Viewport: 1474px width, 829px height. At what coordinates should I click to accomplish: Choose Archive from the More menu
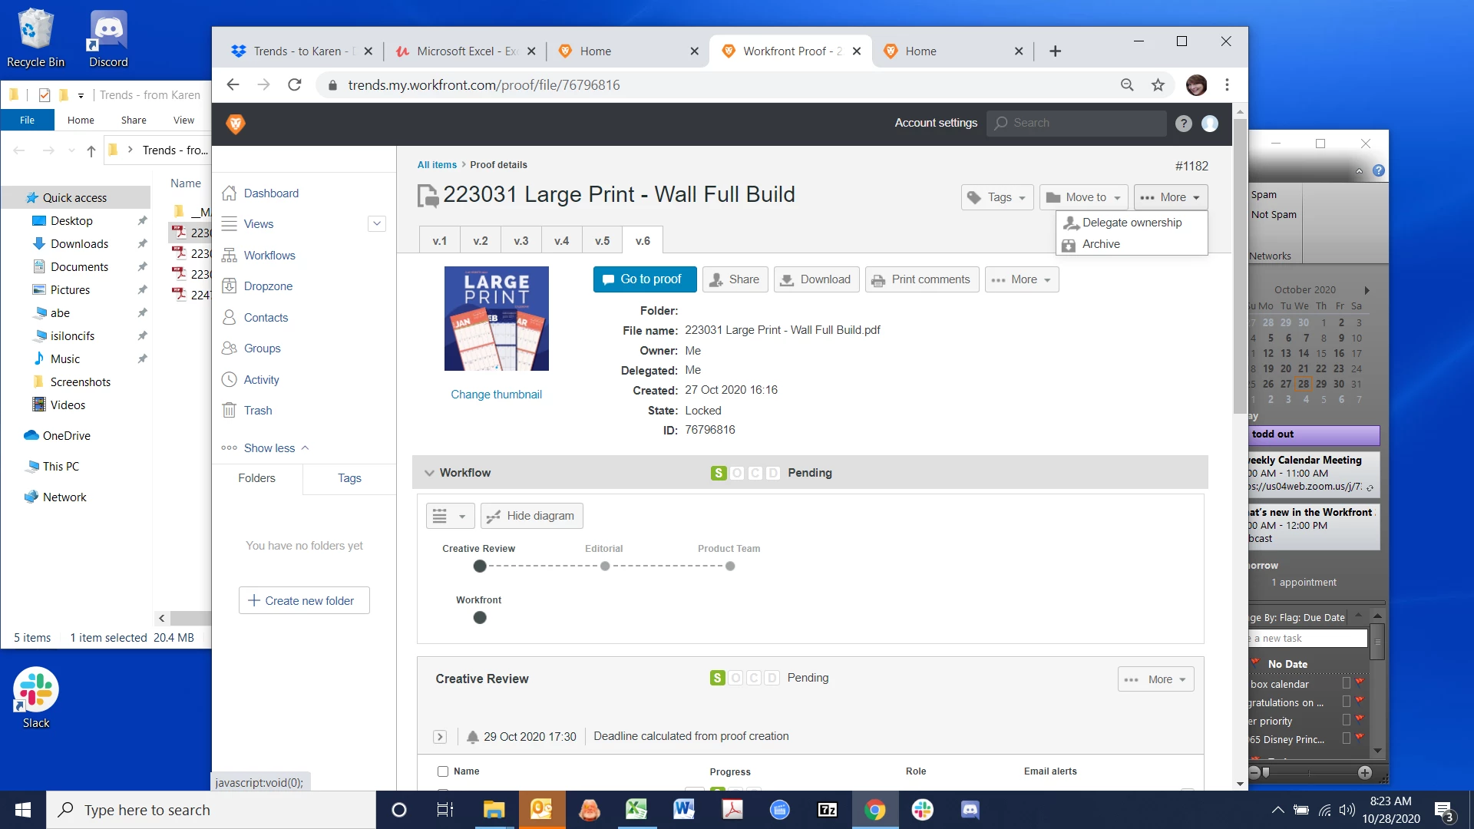(1101, 244)
